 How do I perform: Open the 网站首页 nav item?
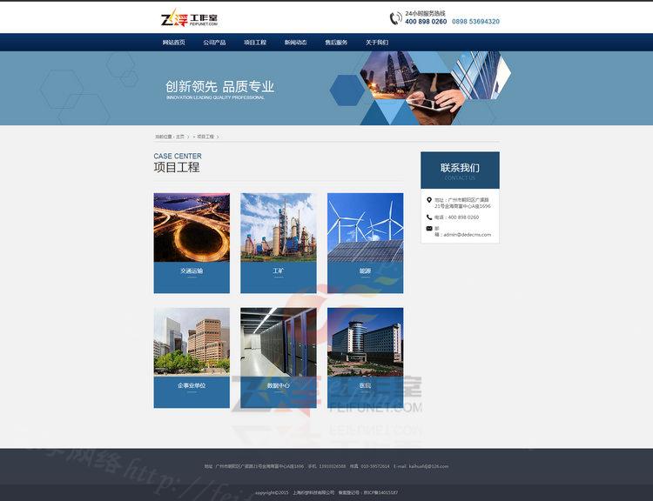[x=173, y=43]
